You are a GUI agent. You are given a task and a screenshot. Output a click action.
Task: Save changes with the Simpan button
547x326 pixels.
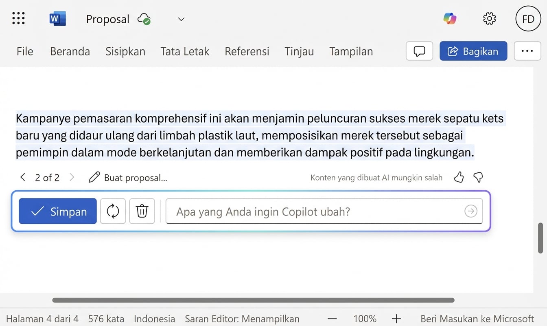(57, 211)
